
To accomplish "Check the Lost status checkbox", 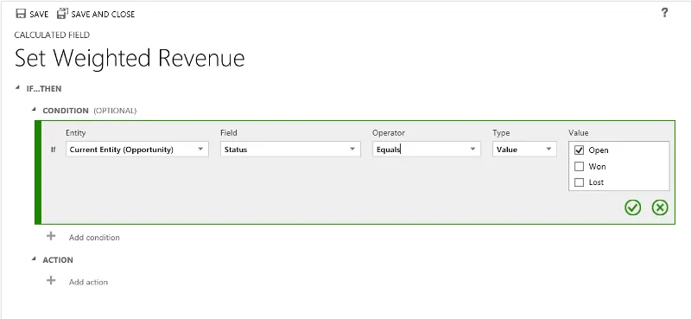I will (x=579, y=182).
